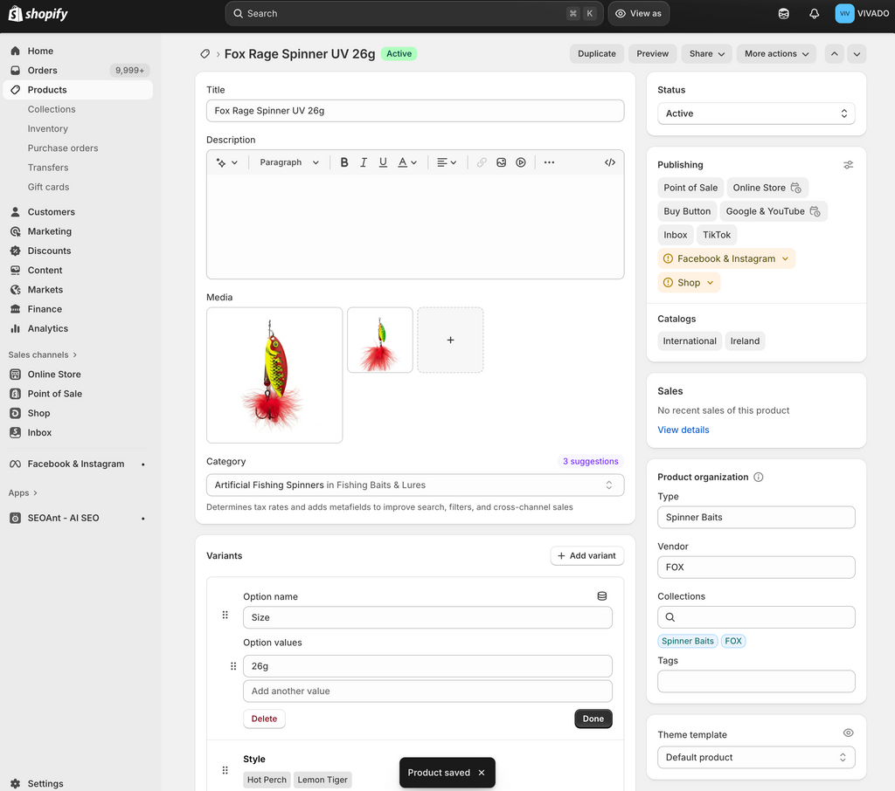Screen dimensions: 895x791
Task: Go to Inventory in the sidebar
Action: click(47, 128)
